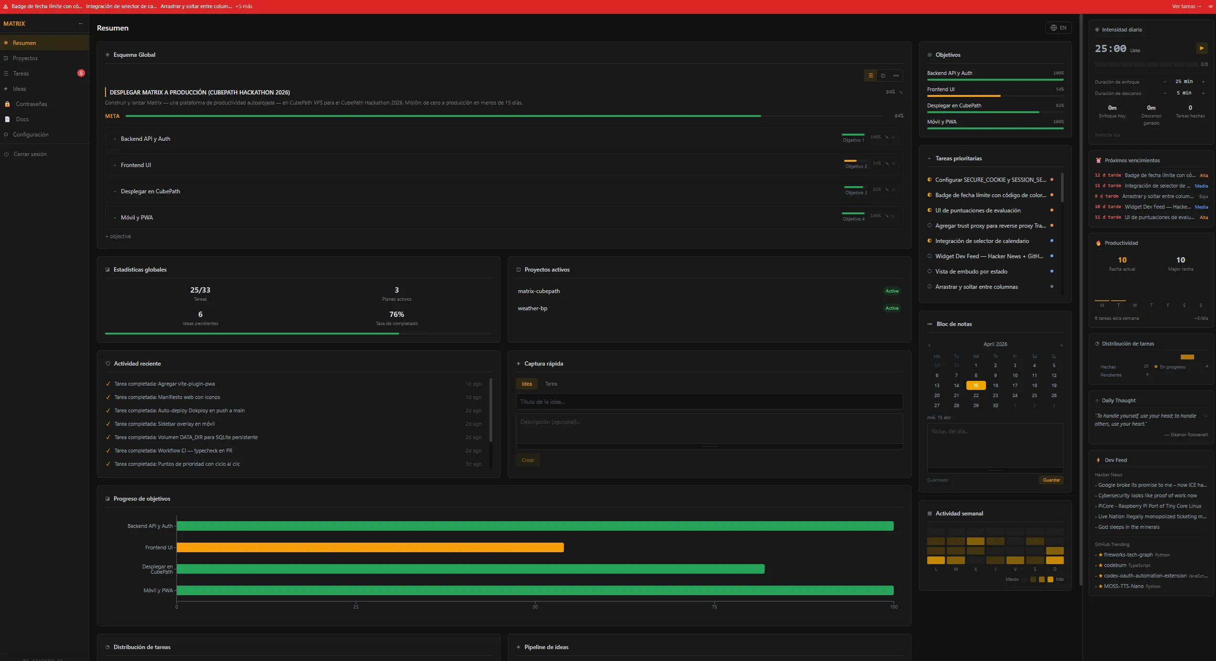This screenshot has height=661, width=1216.
Task: Switch to the Tarea tab in Captura rápida
Action: point(551,384)
